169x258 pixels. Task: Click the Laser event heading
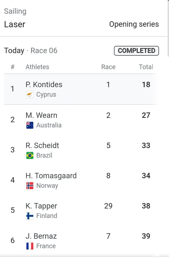pos(15,24)
